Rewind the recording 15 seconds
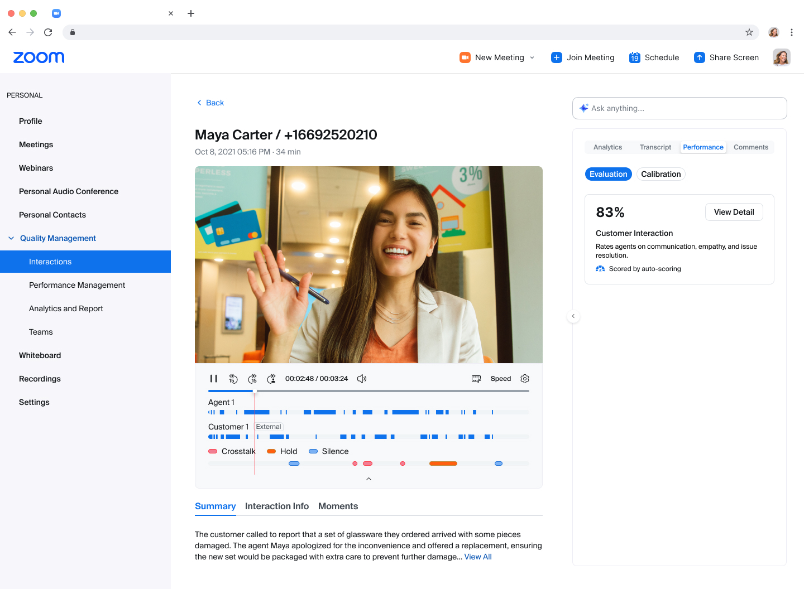Screen dimensions: 804x589 click(233, 379)
